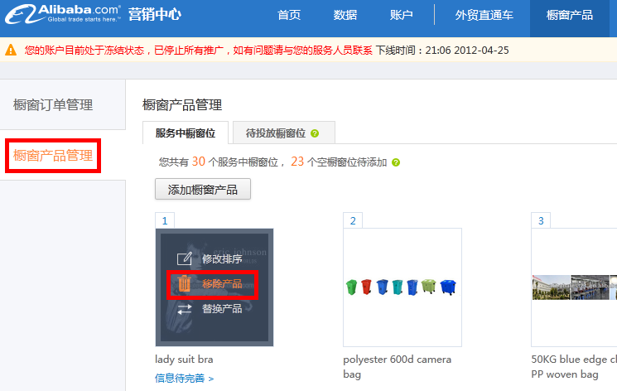
Task: Click green help icon on 待投放橱窗位 tab
Action: point(316,133)
